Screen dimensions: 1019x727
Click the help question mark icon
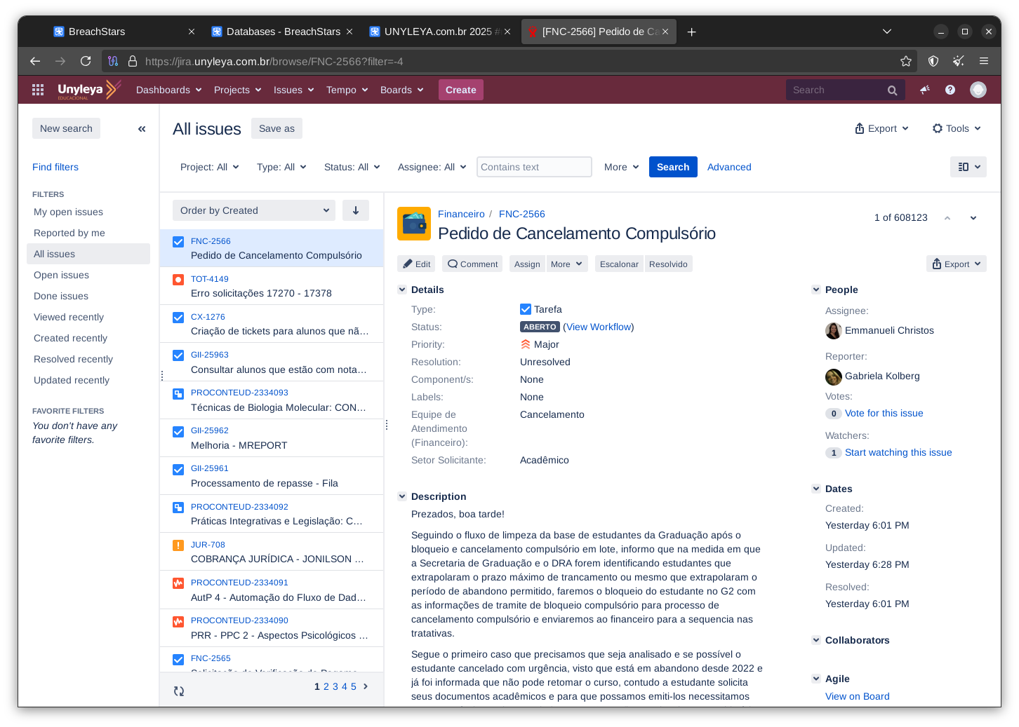pyautogui.click(x=950, y=90)
